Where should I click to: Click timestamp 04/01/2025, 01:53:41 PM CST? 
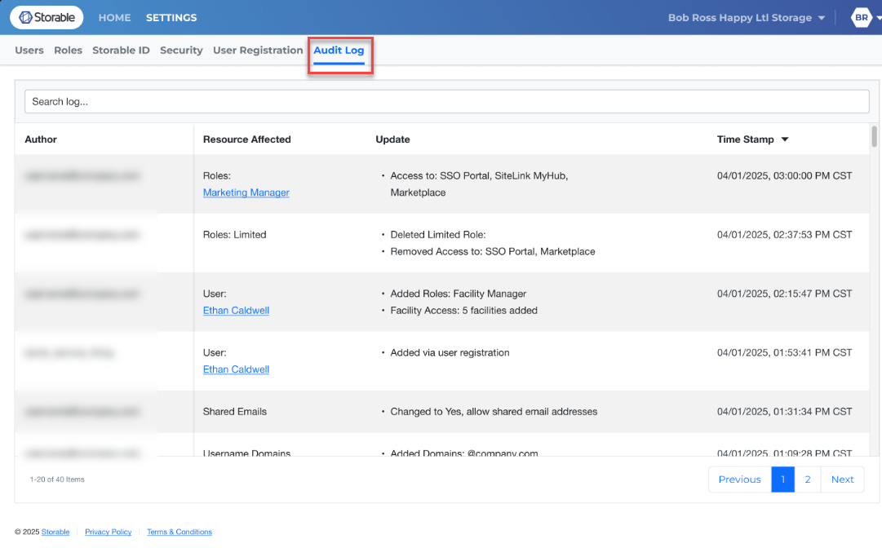[x=784, y=352]
